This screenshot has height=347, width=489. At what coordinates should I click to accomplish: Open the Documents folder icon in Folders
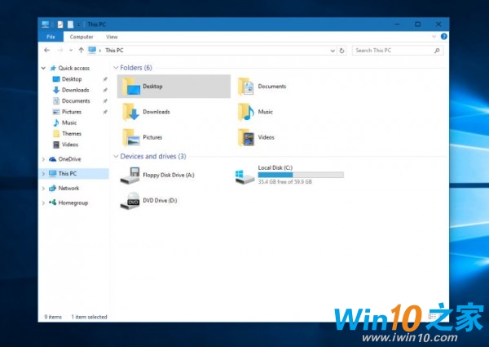(246, 87)
